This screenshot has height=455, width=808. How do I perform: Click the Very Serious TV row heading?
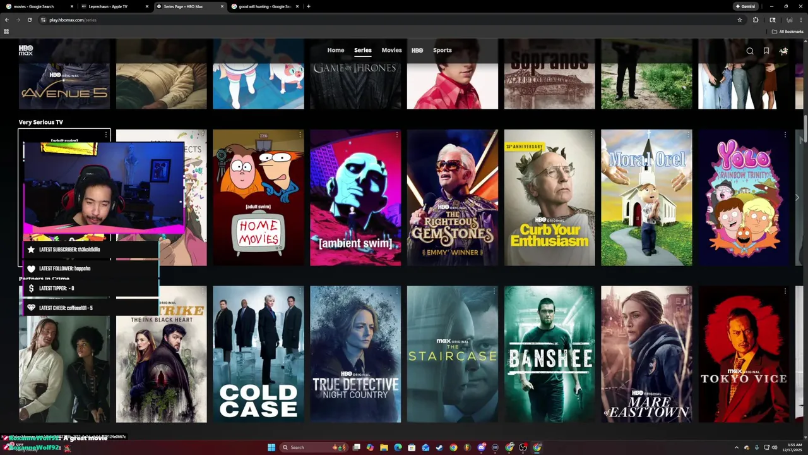[x=41, y=122]
